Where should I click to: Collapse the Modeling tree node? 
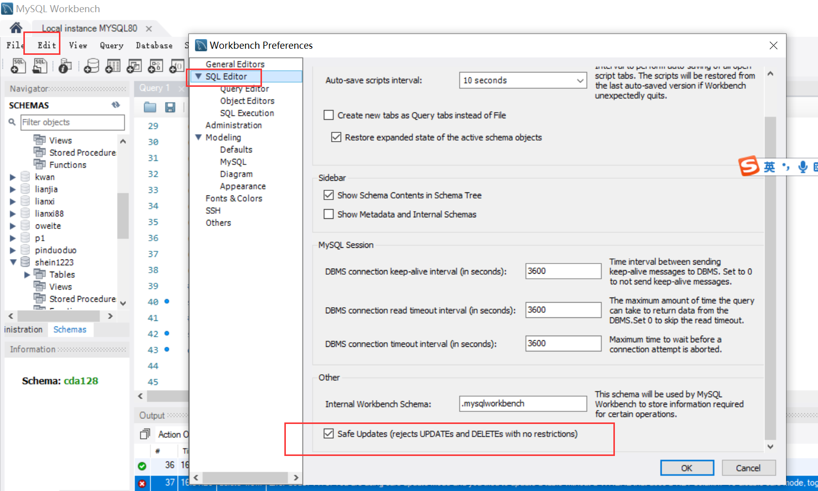(x=199, y=138)
